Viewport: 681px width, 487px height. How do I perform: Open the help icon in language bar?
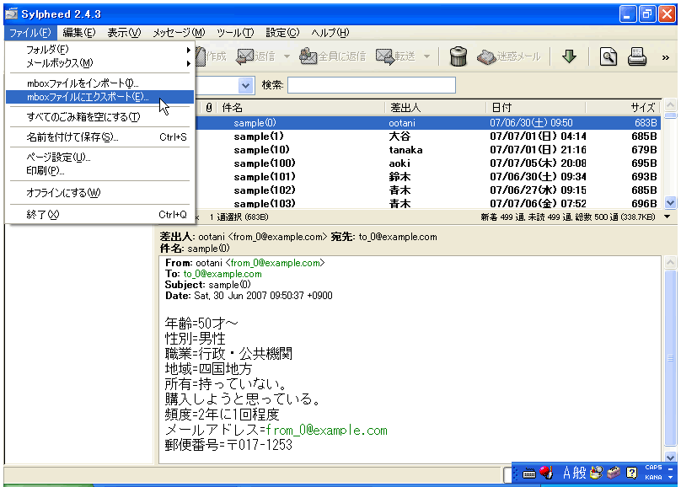point(631,473)
